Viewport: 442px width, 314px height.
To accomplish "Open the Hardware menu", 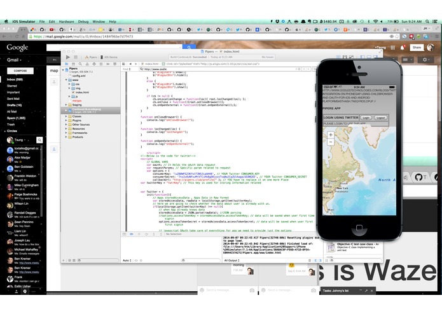I will [66, 22].
